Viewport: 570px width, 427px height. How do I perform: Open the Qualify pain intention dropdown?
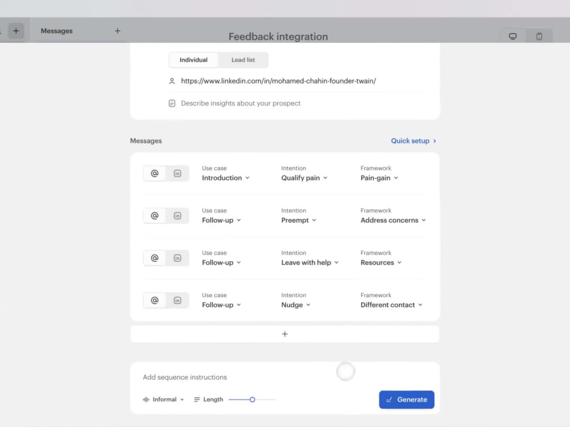tap(304, 178)
